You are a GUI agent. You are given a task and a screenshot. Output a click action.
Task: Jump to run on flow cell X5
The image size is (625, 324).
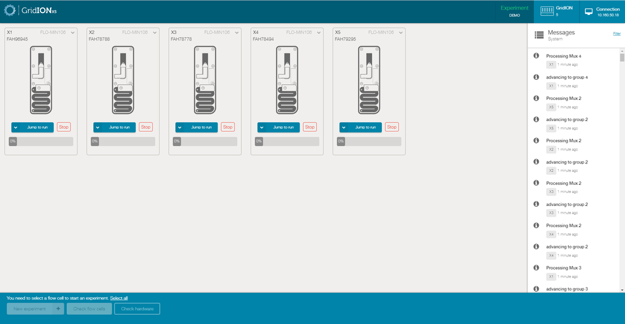(x=366, y=127)
